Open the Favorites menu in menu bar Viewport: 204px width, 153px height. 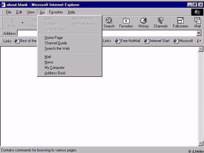click(56, 12)
